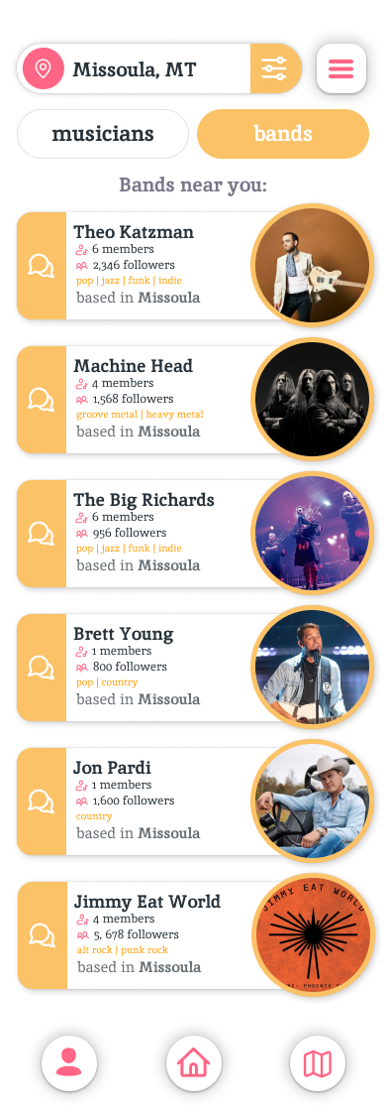
Task: Go to profile via person icon
Action: 69,1063
